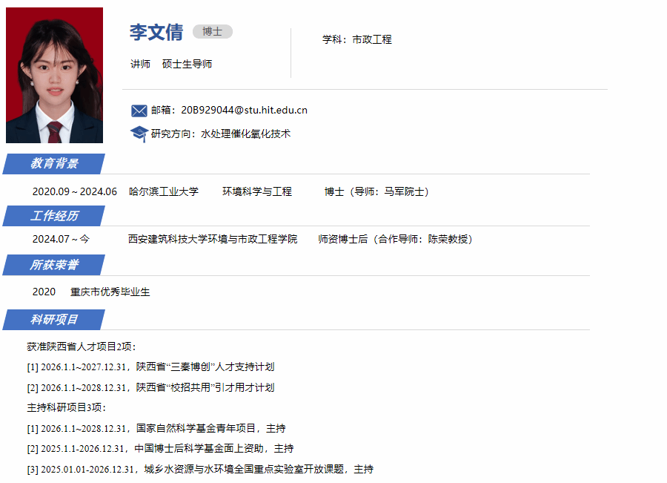Viewport: 667px width, 483px height.
Task: Select the 科研项目 section header
Action: click(54, 320)
